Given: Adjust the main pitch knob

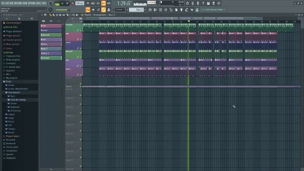Looking at the screenshot, I should pyautogui.click(x=50, y=9).
